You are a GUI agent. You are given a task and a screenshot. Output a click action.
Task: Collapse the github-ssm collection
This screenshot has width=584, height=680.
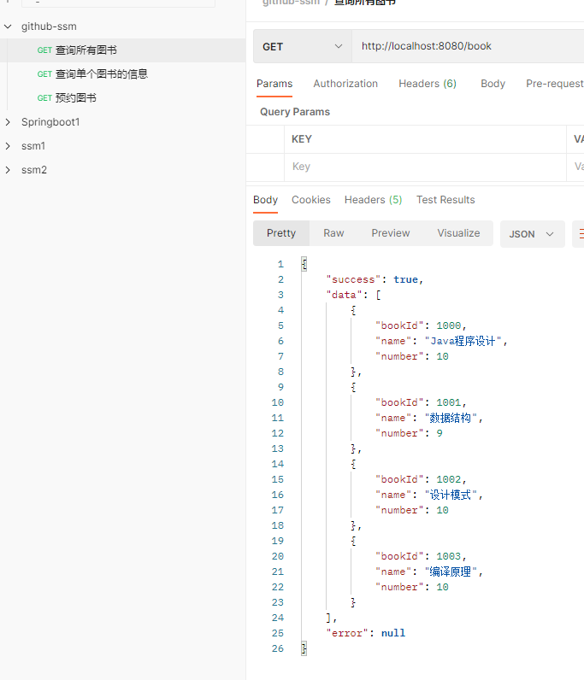click(8, 26)
